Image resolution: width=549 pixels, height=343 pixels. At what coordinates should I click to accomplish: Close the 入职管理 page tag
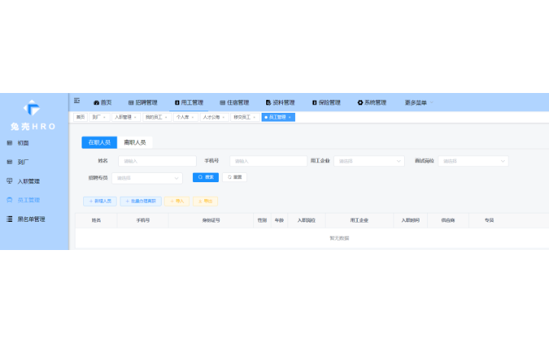[135, 117]
